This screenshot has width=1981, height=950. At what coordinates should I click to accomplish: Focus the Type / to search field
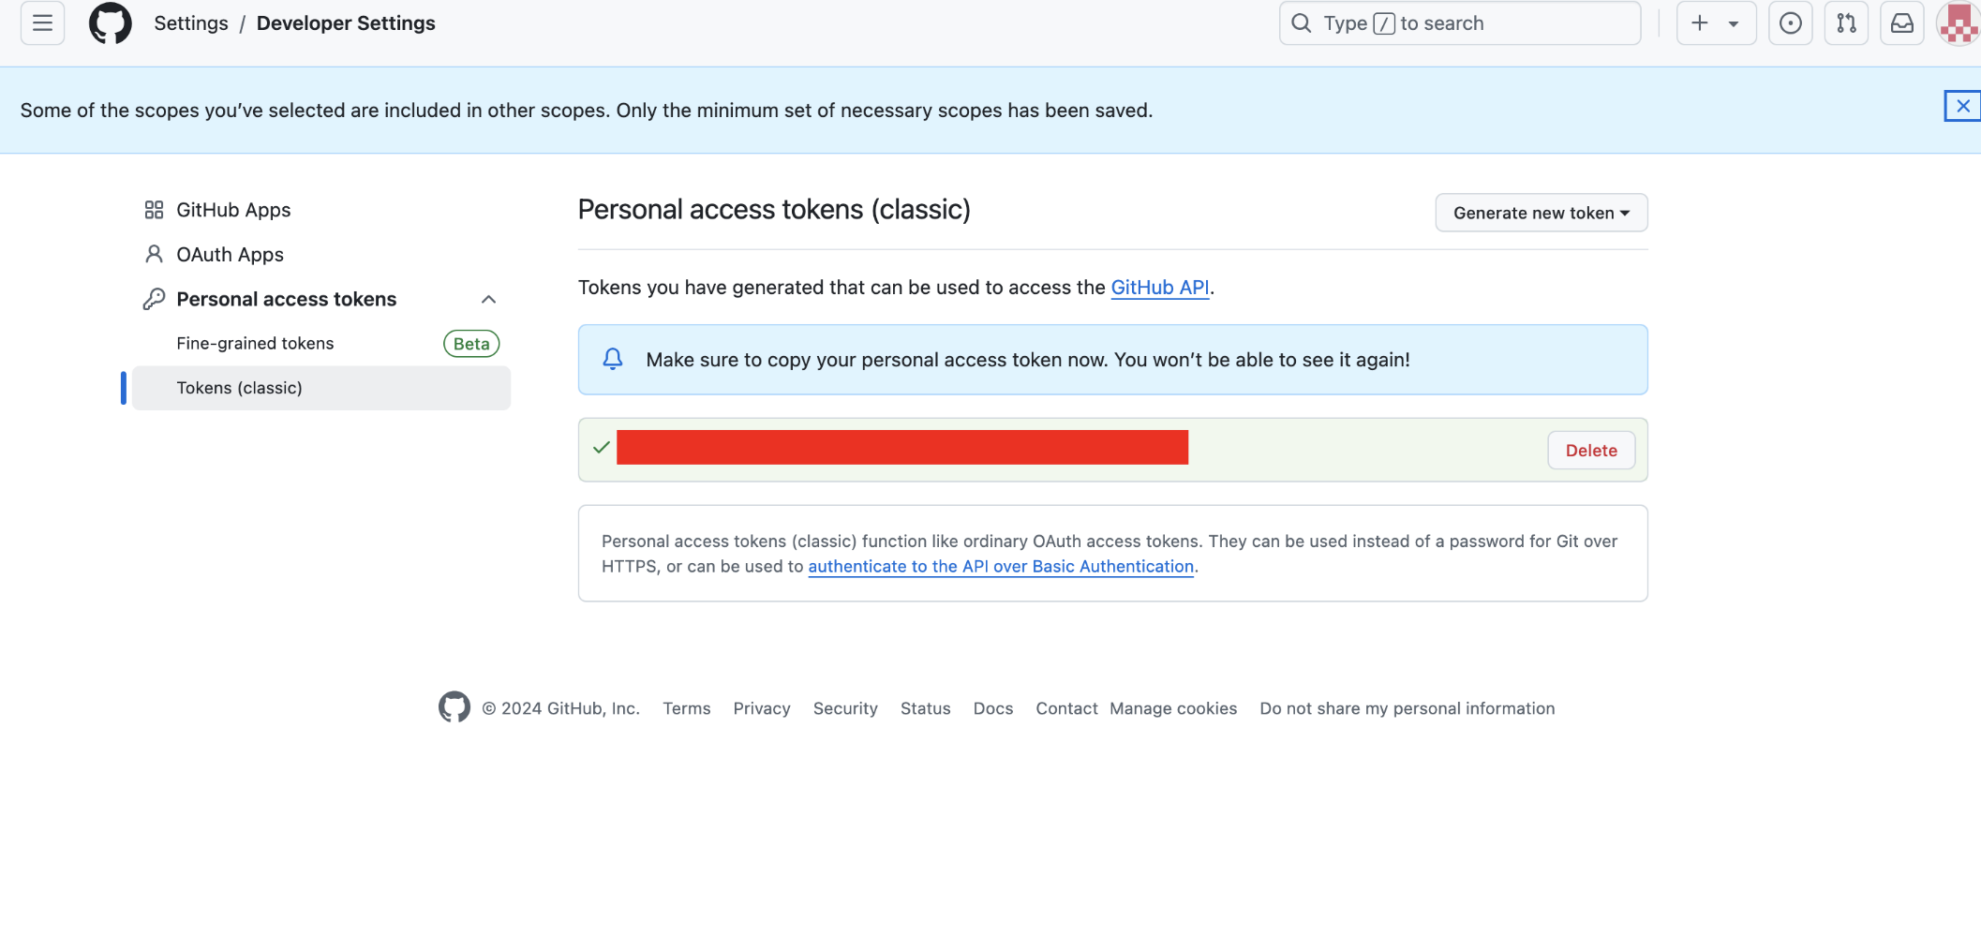(1459, 23)
